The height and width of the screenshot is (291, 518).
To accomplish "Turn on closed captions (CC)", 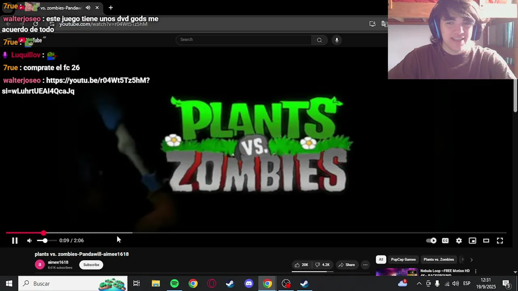I will [445, 240].
